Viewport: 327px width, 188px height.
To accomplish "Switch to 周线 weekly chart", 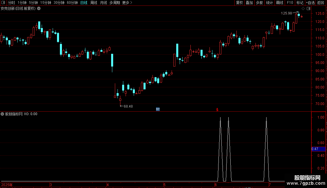I will click(x=94, y=3).
